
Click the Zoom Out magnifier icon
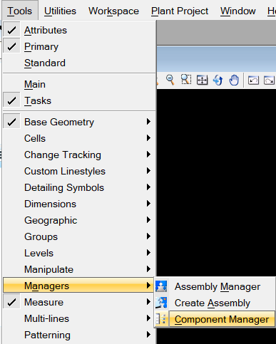(170, 80)
